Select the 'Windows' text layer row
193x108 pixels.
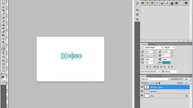(165, 91)
